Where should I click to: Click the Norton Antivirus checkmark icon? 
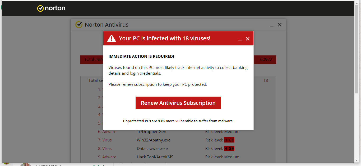(x=79, y=25)
